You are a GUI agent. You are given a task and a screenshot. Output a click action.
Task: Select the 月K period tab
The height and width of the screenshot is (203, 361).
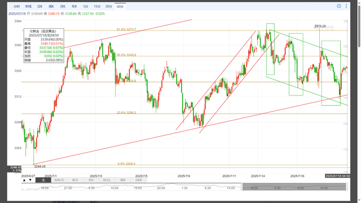pos(63,6)
